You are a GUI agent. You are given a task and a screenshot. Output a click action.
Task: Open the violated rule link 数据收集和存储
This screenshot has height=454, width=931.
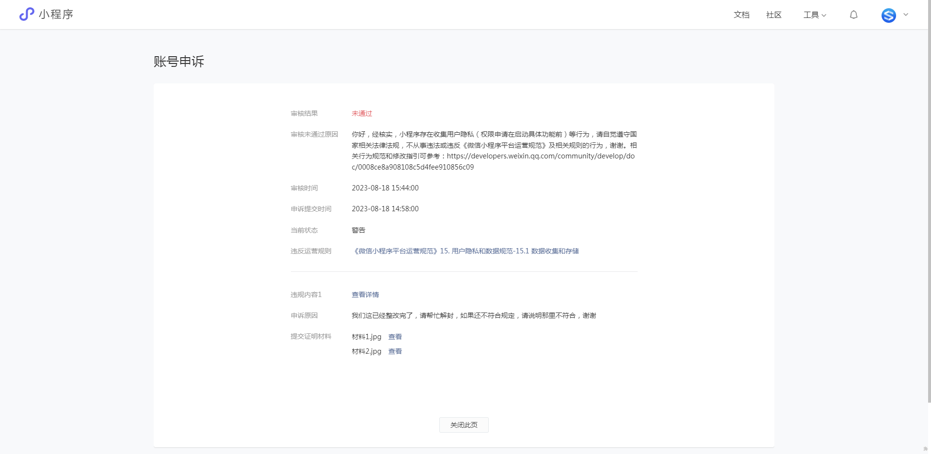click(465, 251)
